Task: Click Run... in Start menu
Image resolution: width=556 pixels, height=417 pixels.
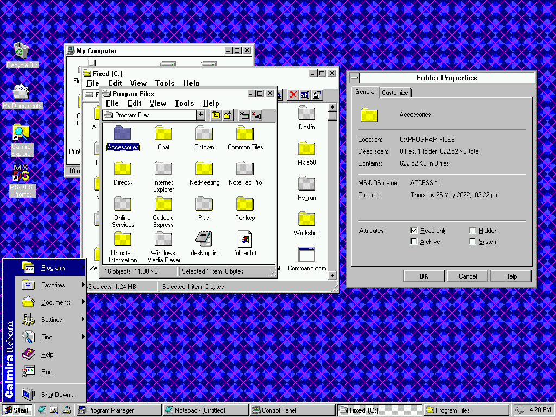Action: (50, 371)
